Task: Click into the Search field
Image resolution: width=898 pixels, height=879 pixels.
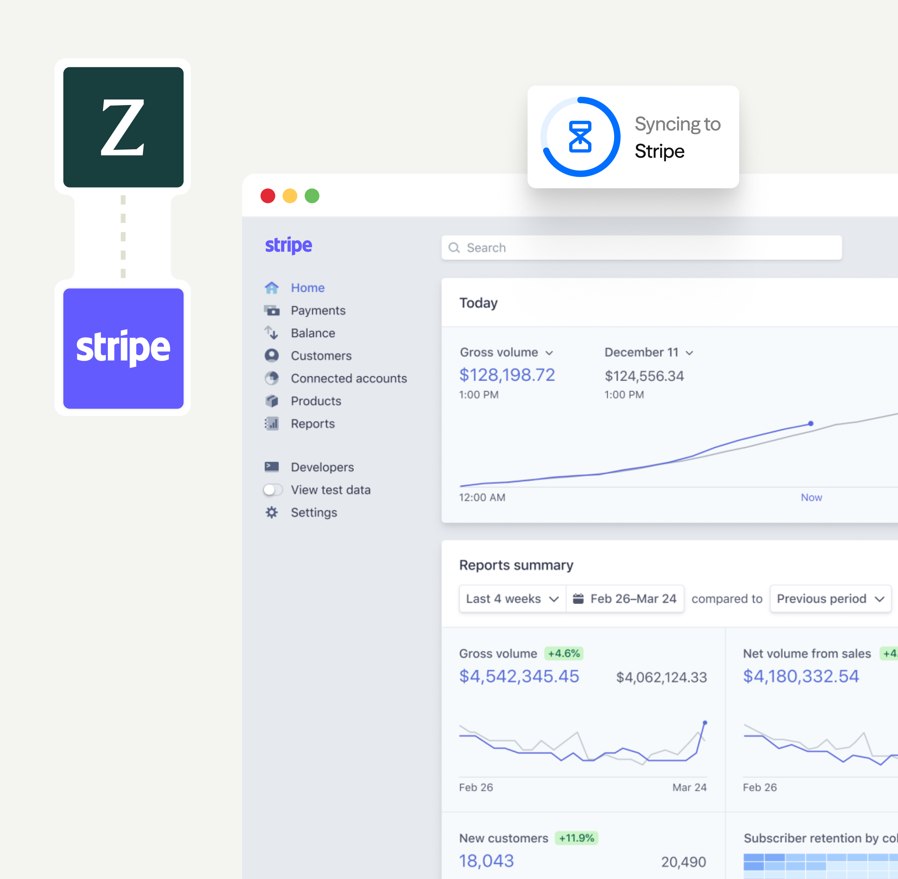Action: click(x=641, y=248)
